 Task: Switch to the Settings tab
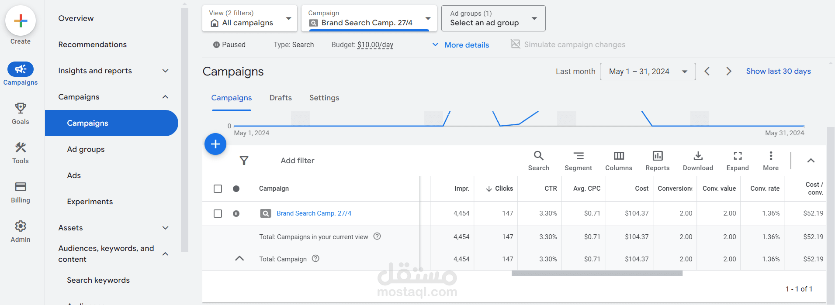coord(324,98)
